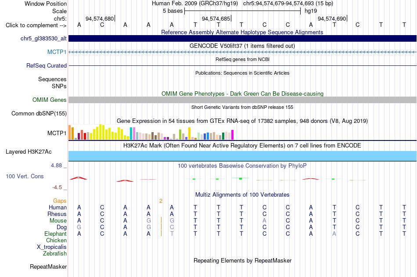Click the cyan bar in the GTEx expression chart
The image size is (417, 277).
coord(131,133)
